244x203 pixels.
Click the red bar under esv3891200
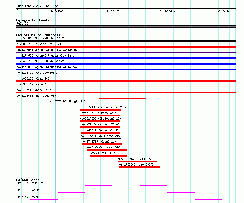pyautogui.click(x=126, y=47)
